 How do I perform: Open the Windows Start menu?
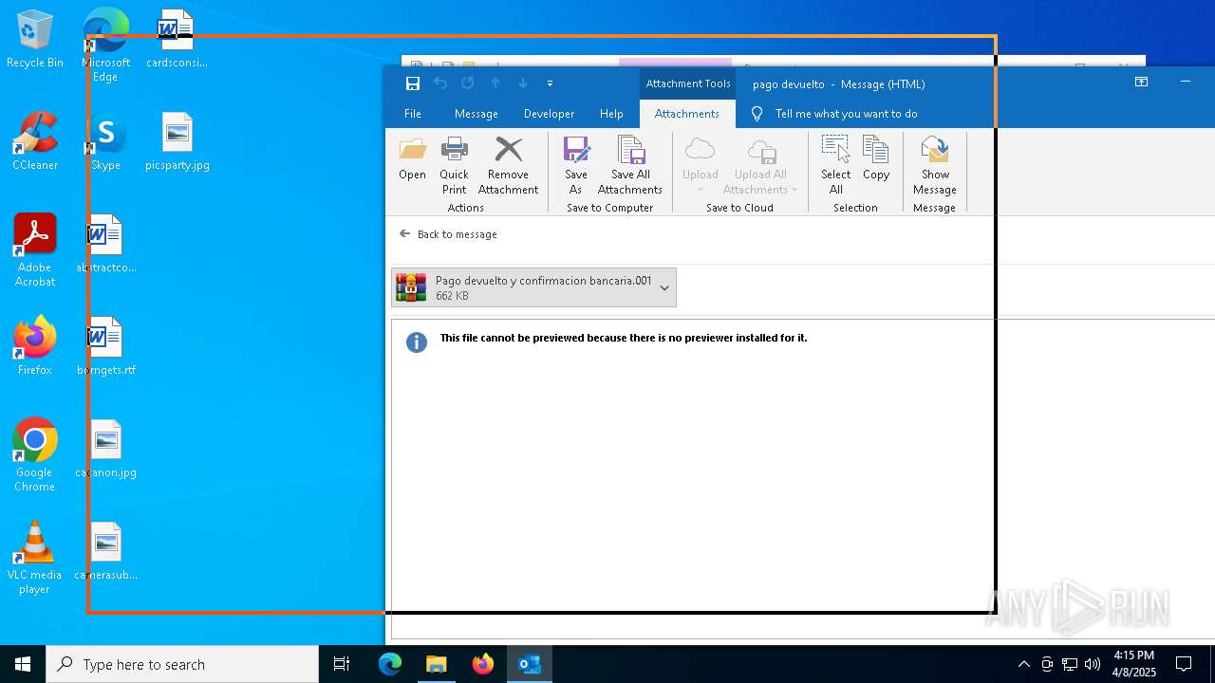tap(23, 664)
